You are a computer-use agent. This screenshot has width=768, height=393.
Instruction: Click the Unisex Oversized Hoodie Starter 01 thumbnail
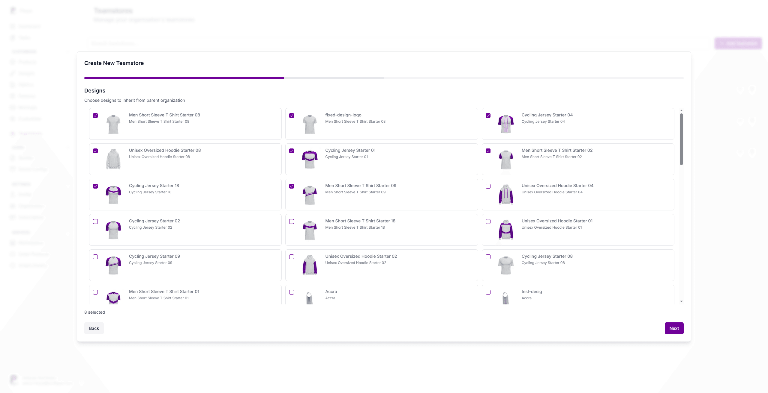pos(505,230)
